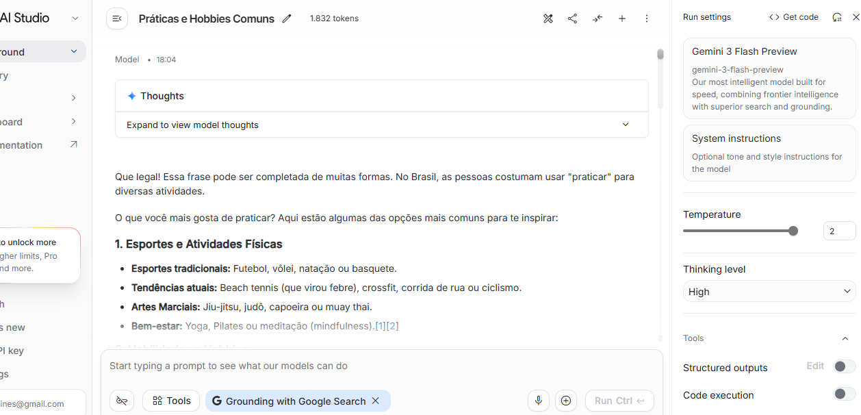
Task: Expand to view model thoughts
Action: 382,125
